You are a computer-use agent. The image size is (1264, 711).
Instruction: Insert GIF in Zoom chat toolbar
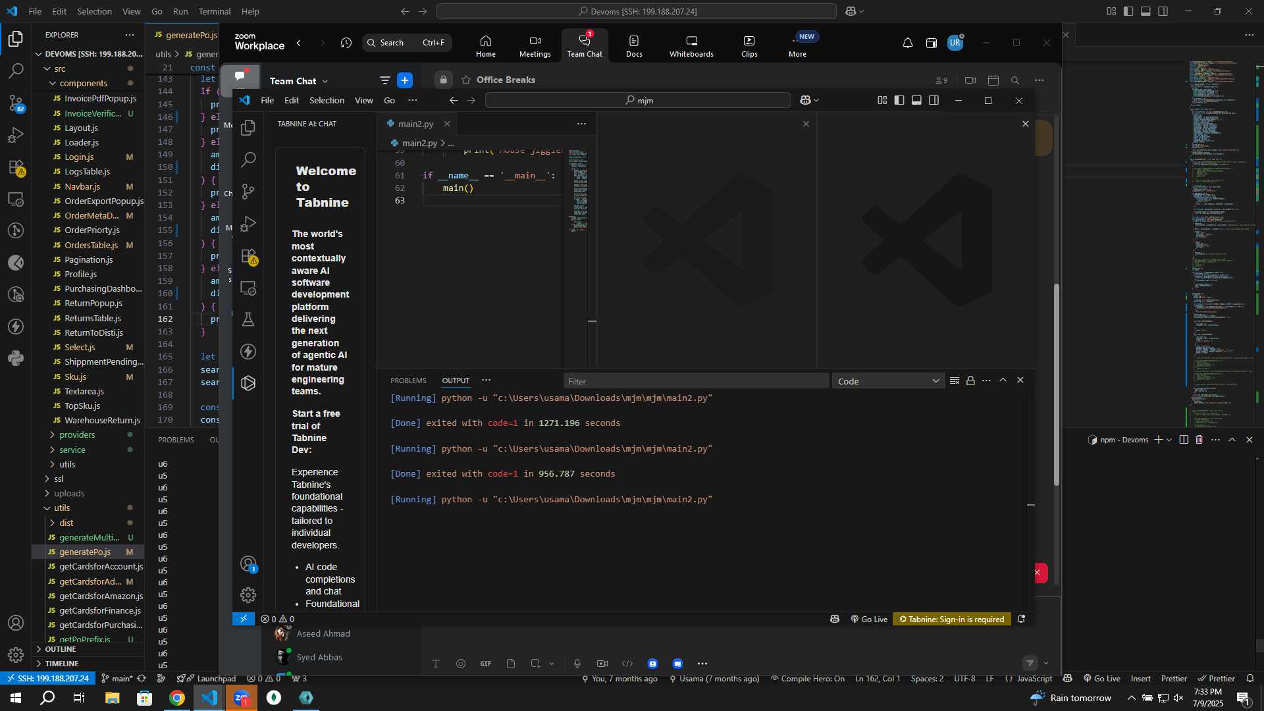(486, 664)
